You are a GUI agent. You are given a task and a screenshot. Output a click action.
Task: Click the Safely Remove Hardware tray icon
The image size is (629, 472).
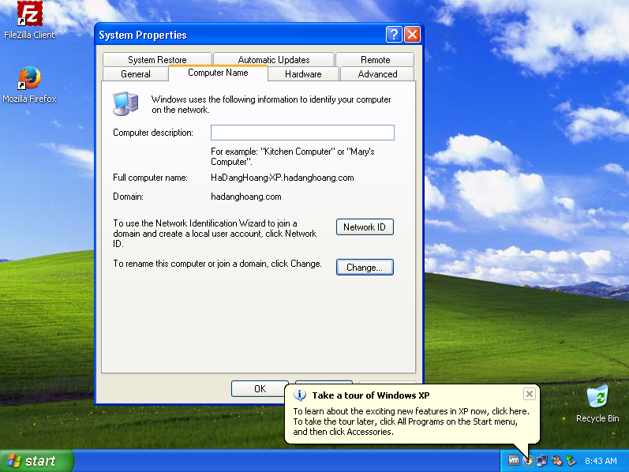coord(571,460)
